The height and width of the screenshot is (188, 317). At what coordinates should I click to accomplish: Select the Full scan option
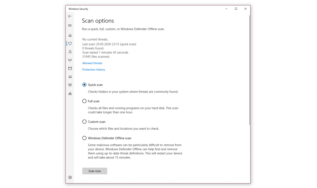tap(84, 101)
